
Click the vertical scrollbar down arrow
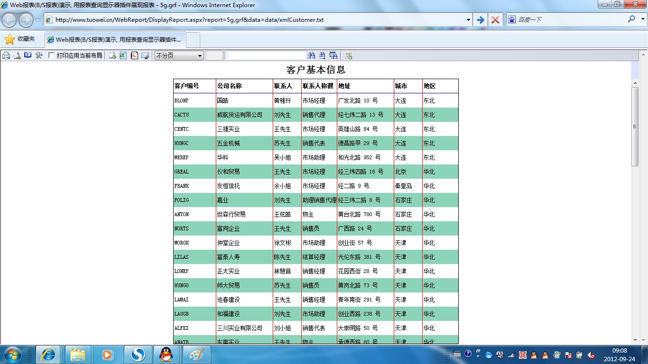click(x=635, y=340)
